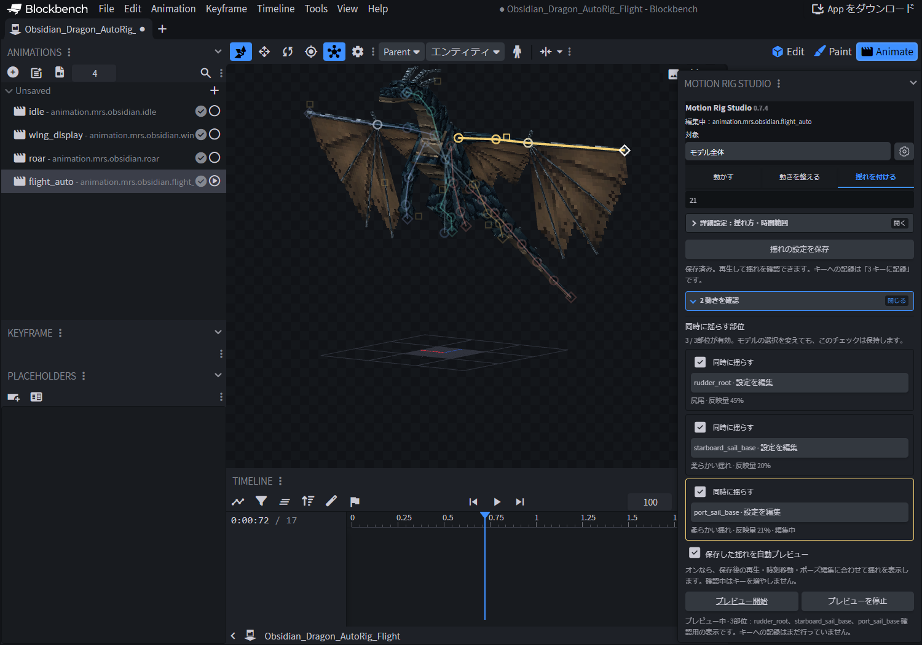Click the timeline flag marker icon
The width and height of the screenshot is (922, 645).
(355, 501)
